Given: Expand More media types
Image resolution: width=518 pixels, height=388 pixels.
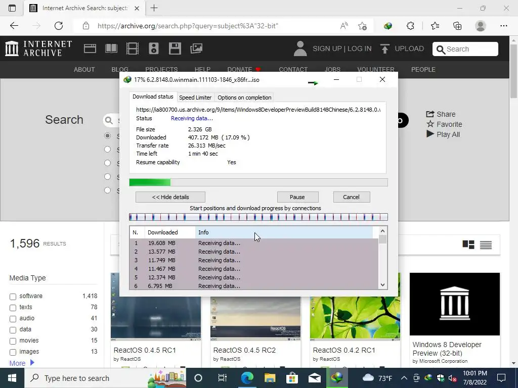Looking at the screenshot, I should click(22, 363).
